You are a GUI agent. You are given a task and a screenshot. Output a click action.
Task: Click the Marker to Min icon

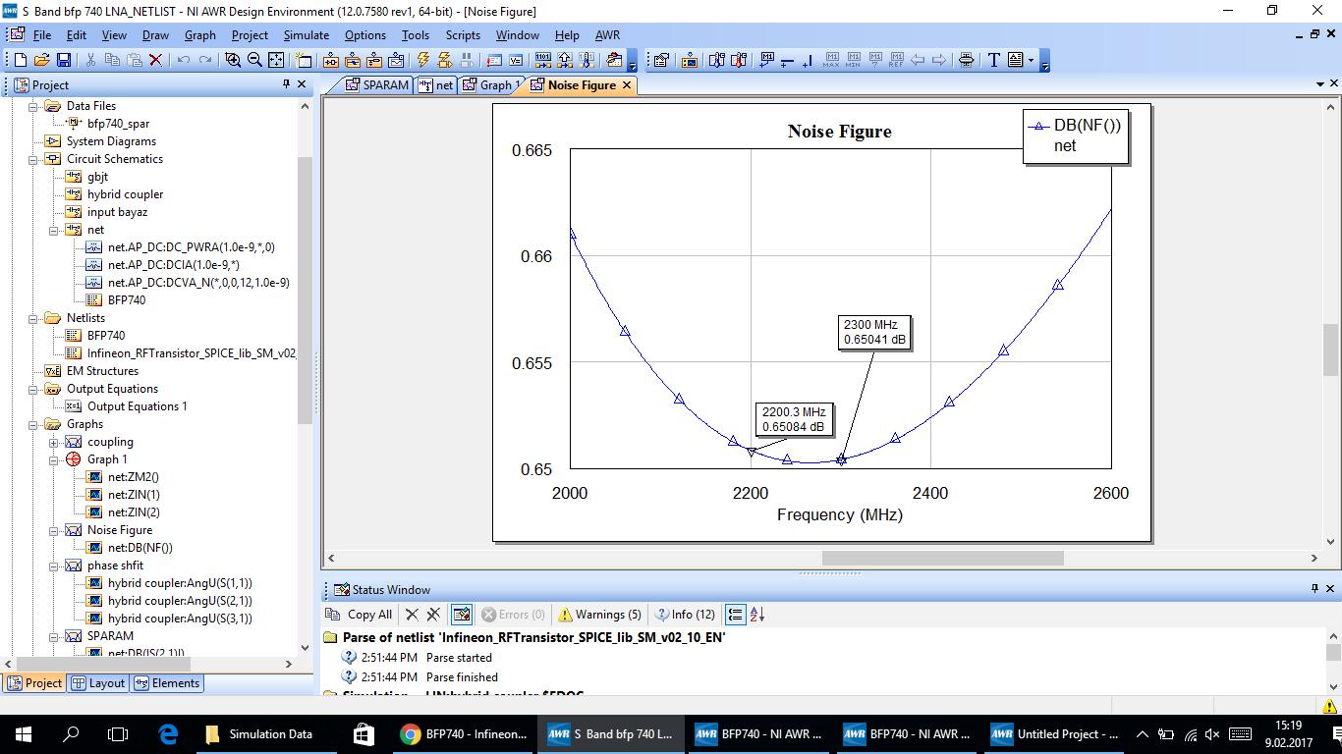854,60
